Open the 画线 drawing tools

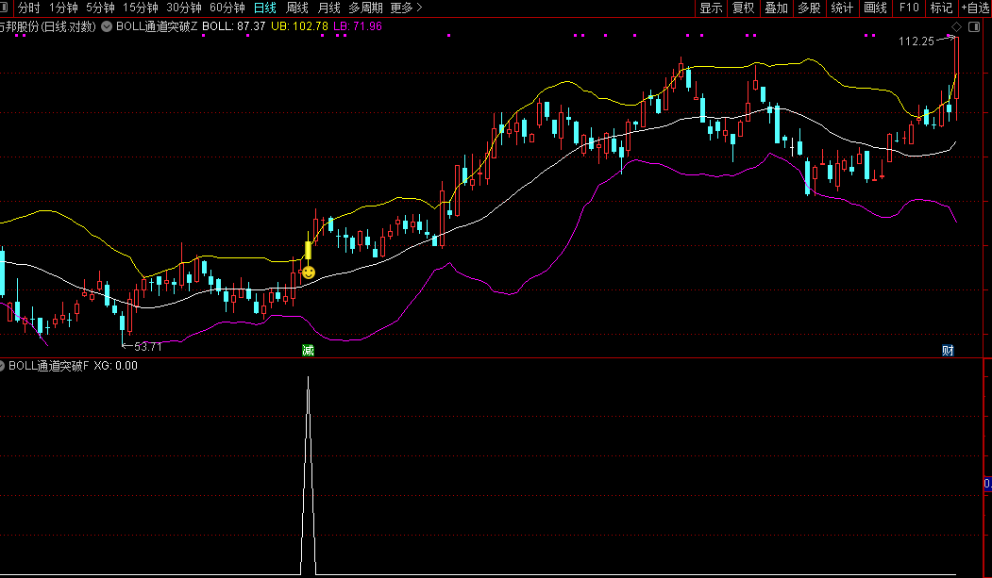pos(875,8)
